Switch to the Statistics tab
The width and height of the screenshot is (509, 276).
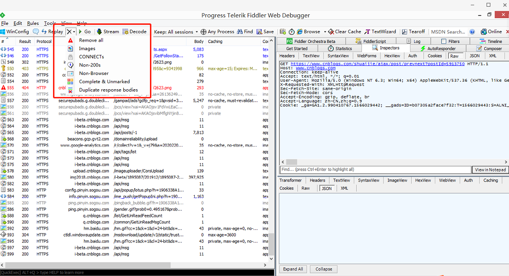340,48
